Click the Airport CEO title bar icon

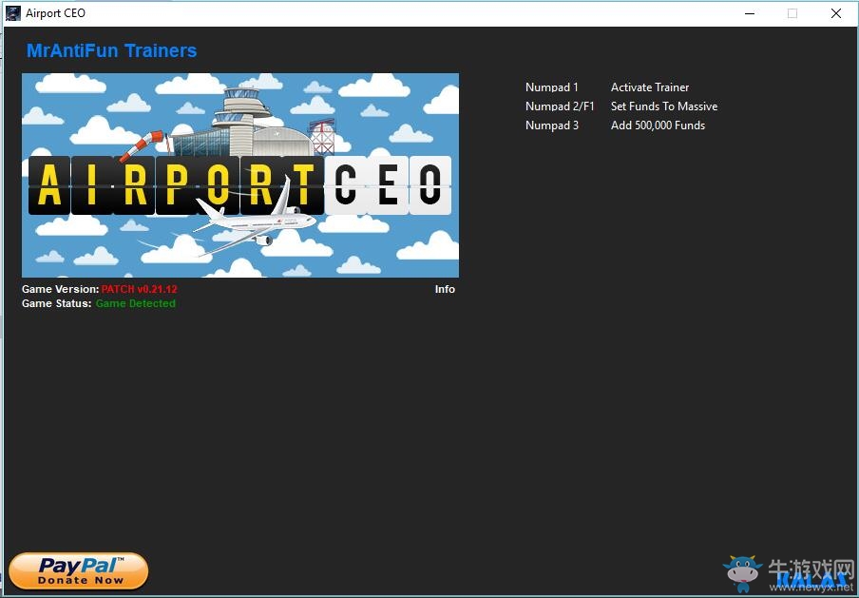(12, 13)
